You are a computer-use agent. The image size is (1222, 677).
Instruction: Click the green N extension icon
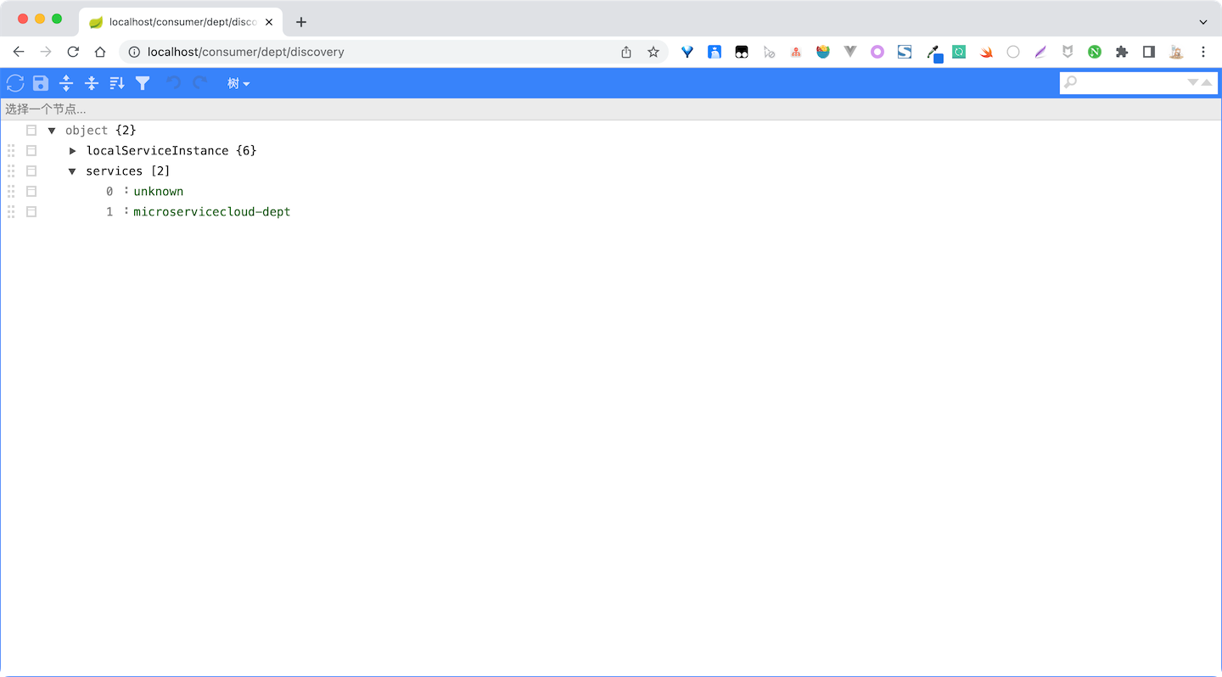(1095, 52)
